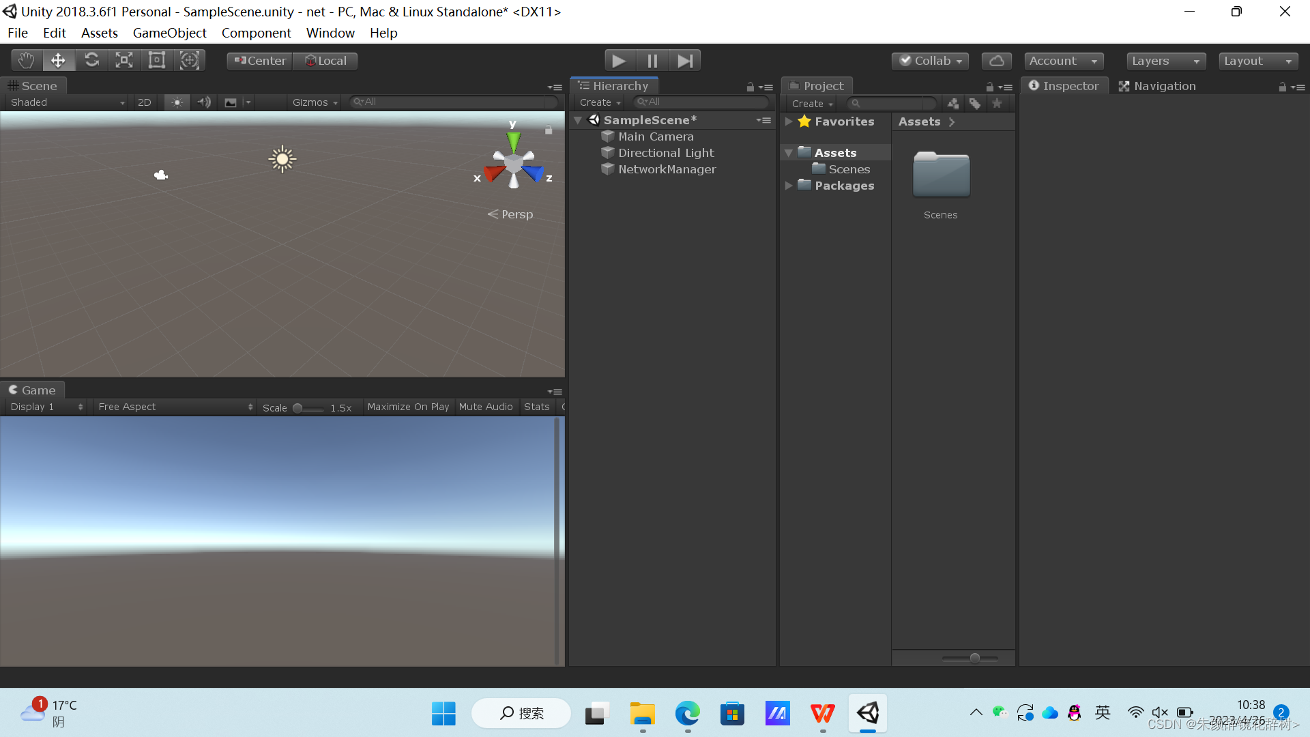Click the Mute Audio button
This screenshot has width=1310, height=737.
[485, 407]
